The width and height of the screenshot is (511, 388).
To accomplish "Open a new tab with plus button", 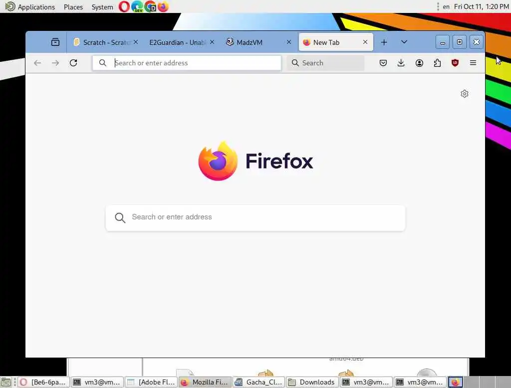I will tap(384, 42).
